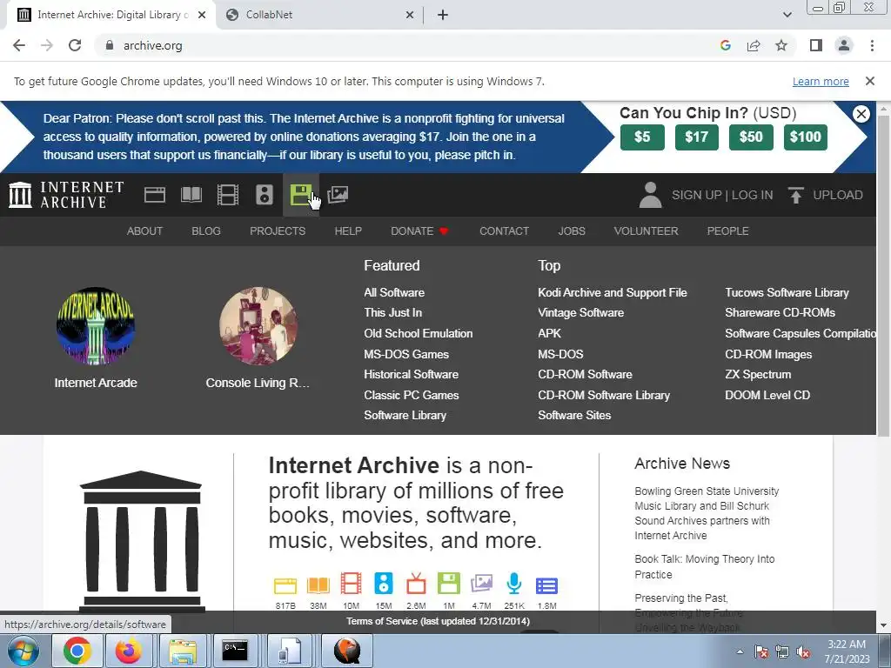This screenshot has width=891, height=668.
Task: Open Windows Explorer from taskbar
Action: click(x=182, y=651)
